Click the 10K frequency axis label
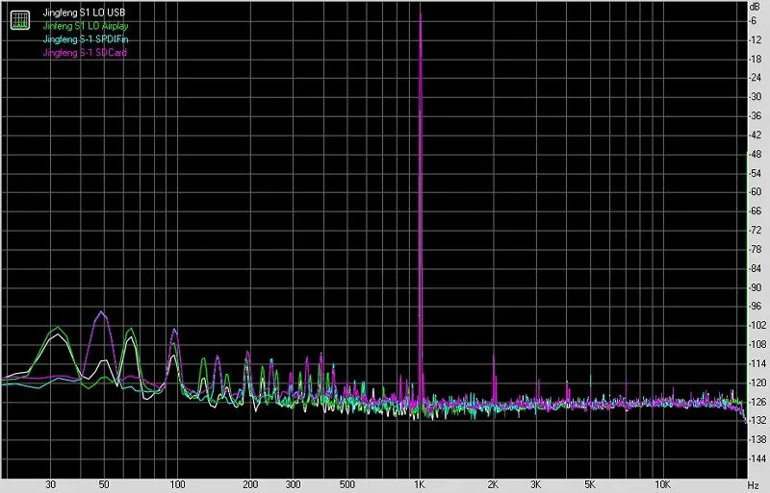The height and width of the screenshot is (493, 770). click(x=663, y=484)
